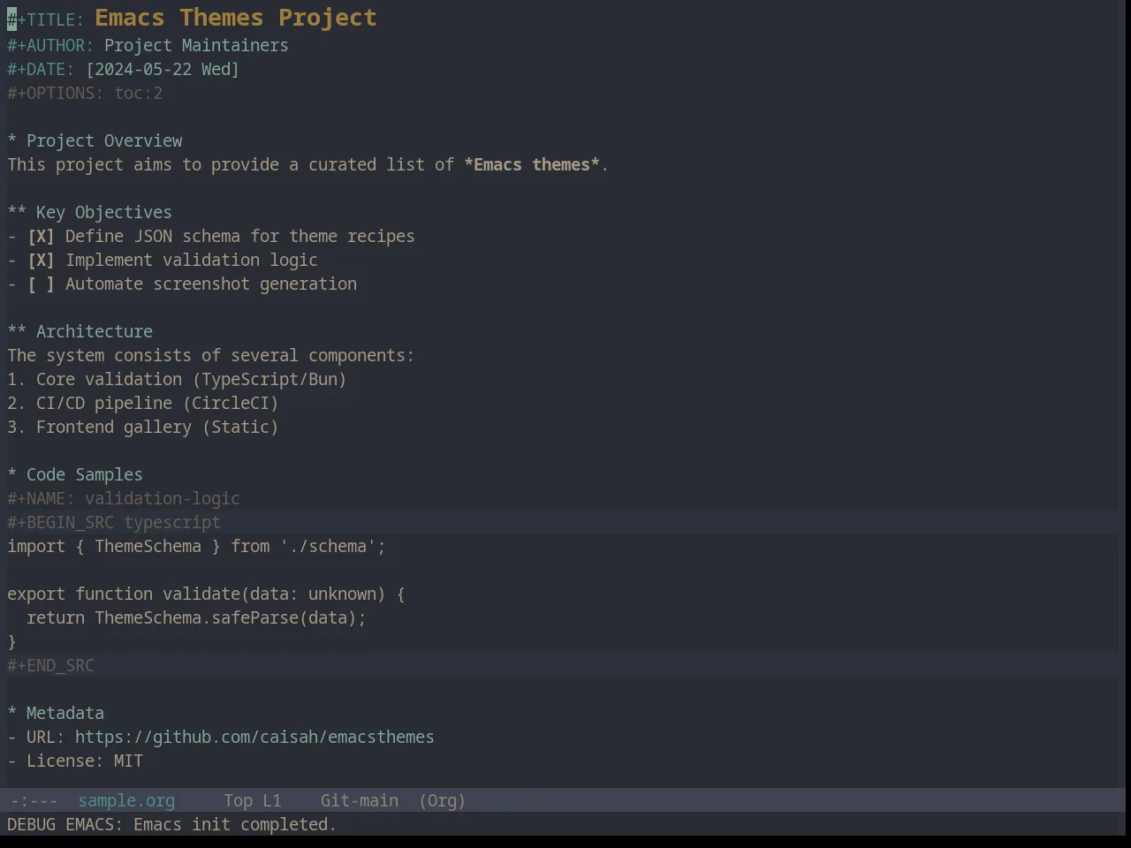Click Git-main in the mode line
The width and height of the screenshot is (1131, 848).
(x=359, y=801)
